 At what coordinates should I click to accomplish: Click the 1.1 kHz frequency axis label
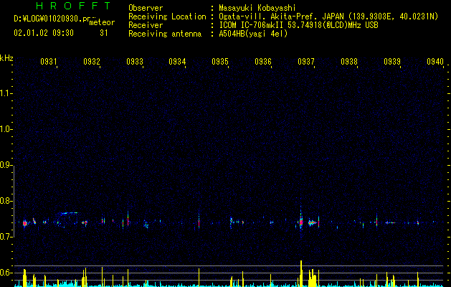tap(6, 93)
